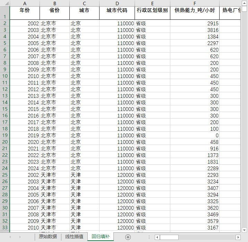Screen dimensions: 248x242
Task: Select row 12 header
Action: pyautogui.click(x=5, y=89)
